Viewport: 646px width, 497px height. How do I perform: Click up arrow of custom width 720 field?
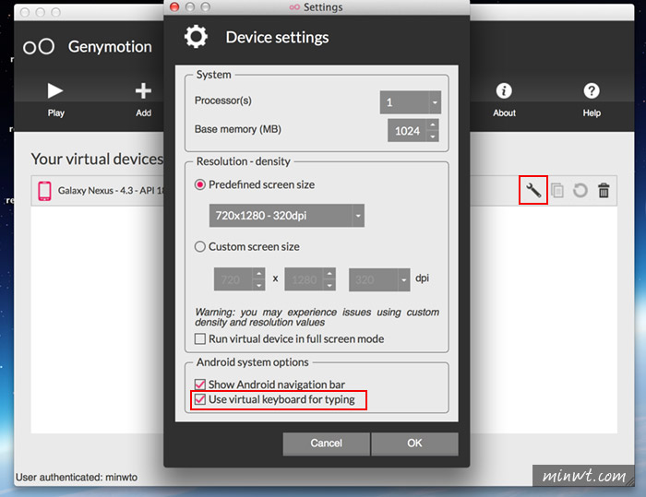pos(258,274)
